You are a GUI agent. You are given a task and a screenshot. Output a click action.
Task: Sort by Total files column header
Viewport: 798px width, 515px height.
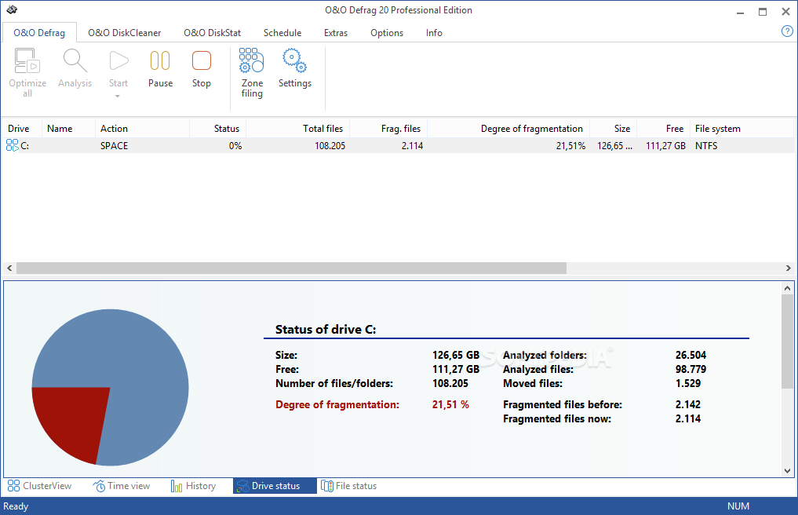pos(298,129)
